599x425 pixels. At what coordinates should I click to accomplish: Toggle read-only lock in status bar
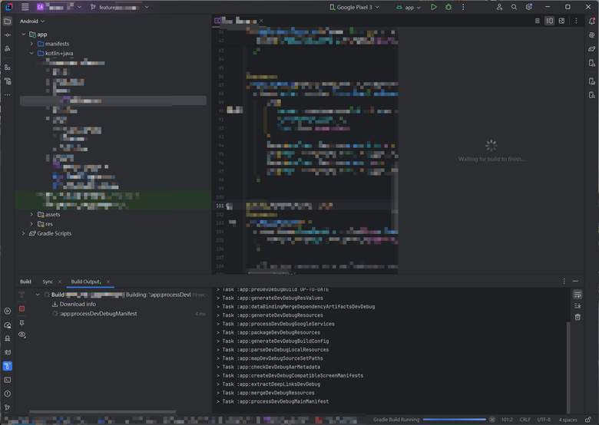(588, 420)
